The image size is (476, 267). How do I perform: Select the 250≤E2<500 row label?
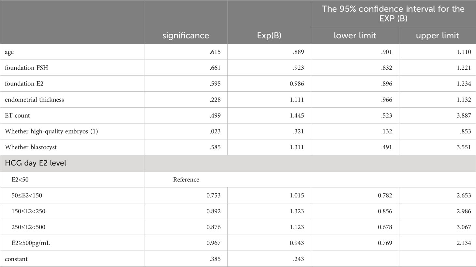pos(28,227)
